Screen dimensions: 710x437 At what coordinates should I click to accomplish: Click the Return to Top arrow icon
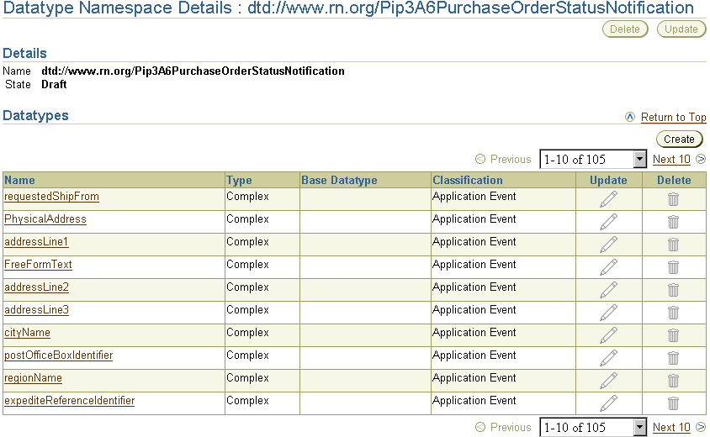(x=630, y=117)
